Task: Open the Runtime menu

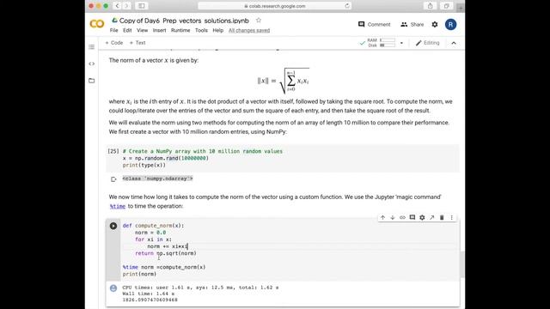Action: [x=180, y=31]
